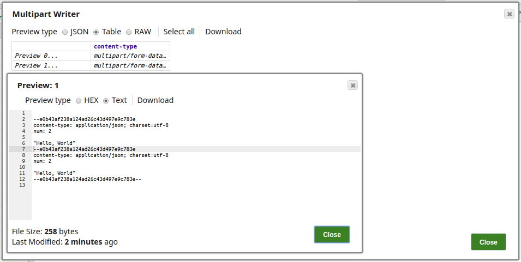Viewport: 521px width, 262px height.
Task: Choose the Table preview type radio
Action: click(x=96, y=32)
